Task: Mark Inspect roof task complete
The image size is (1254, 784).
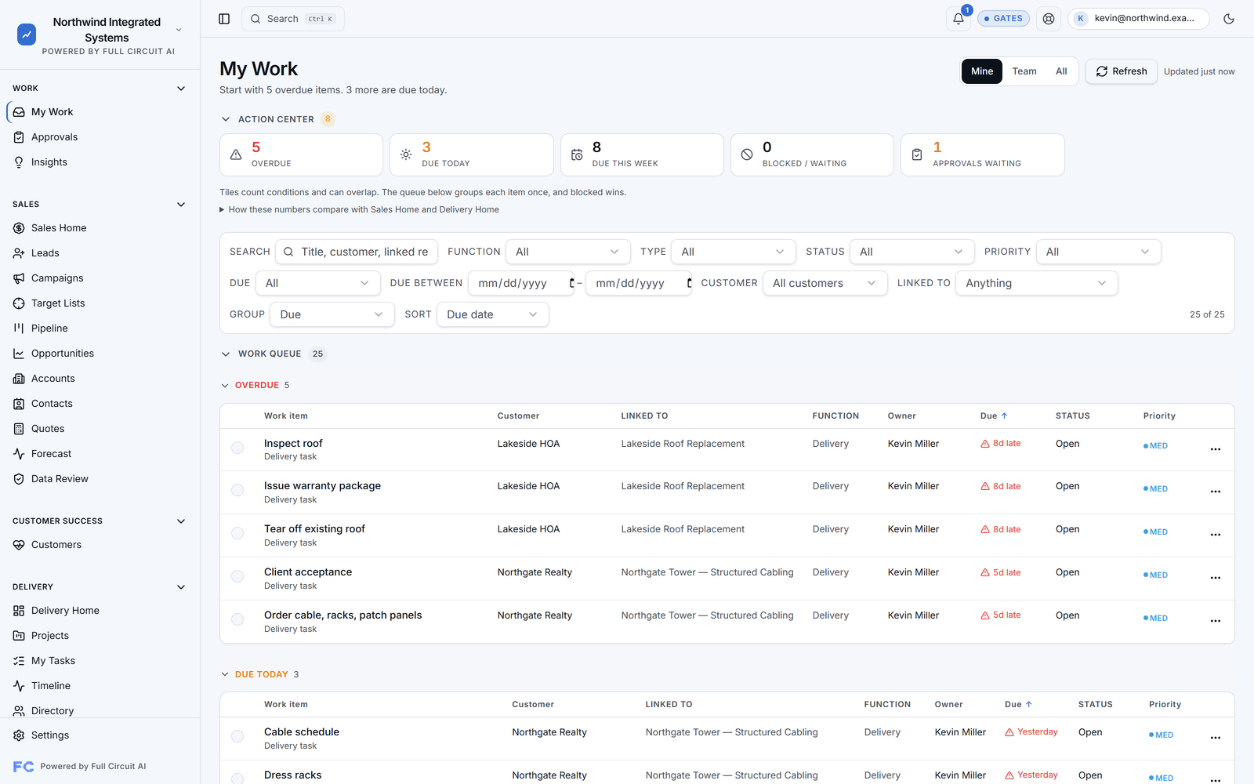Action: tap(237, 448)
